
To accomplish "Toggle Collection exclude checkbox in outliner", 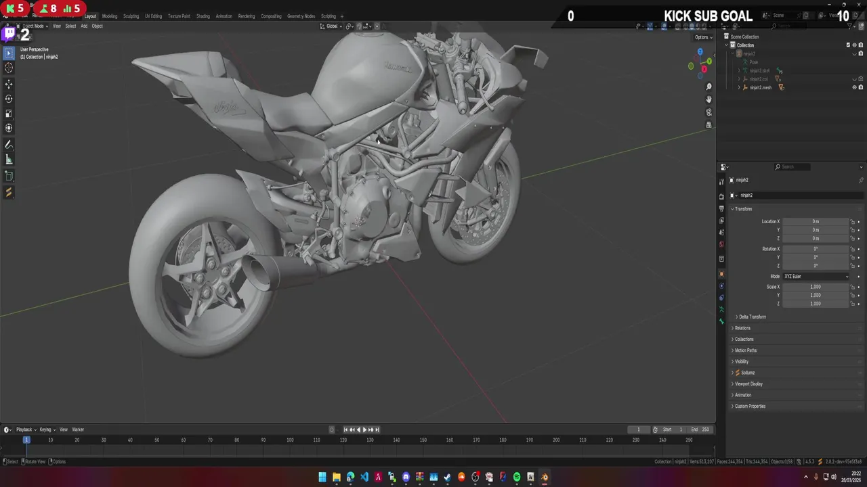I will 848,45.
